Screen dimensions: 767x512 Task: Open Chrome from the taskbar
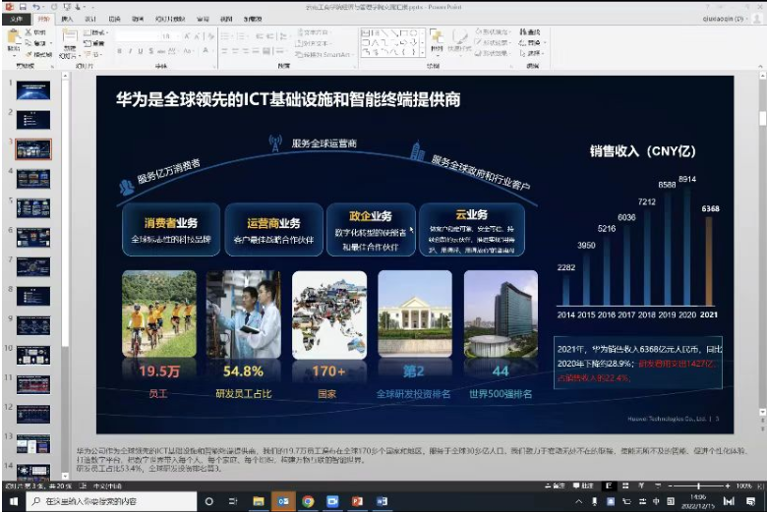tap(308, 501)
